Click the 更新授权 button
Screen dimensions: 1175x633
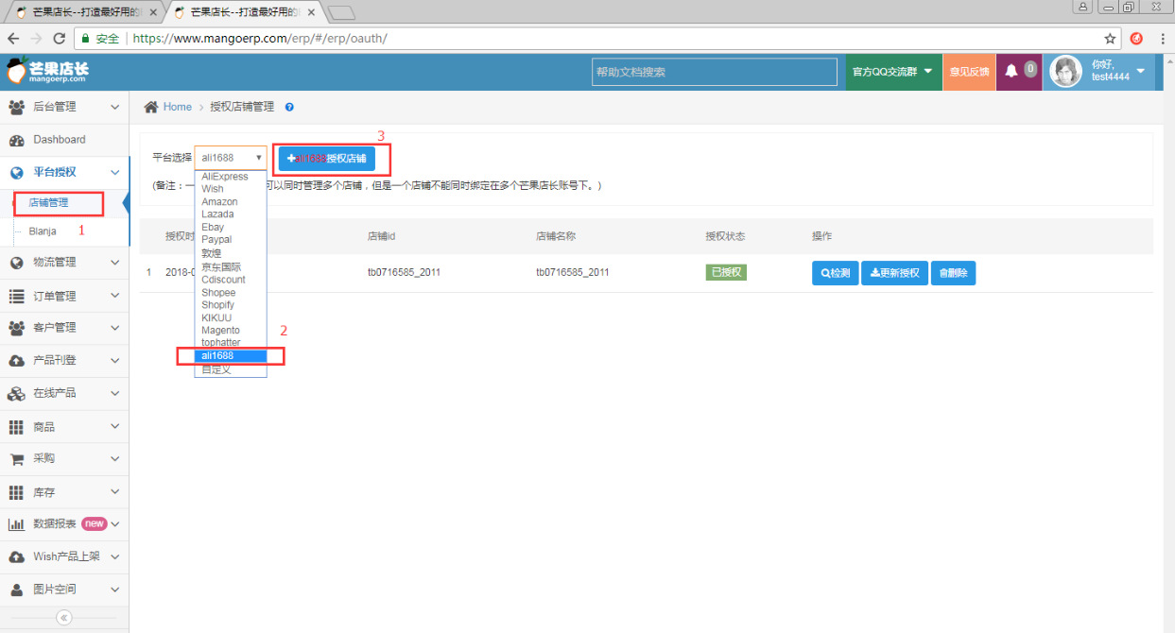click(894, 273)
